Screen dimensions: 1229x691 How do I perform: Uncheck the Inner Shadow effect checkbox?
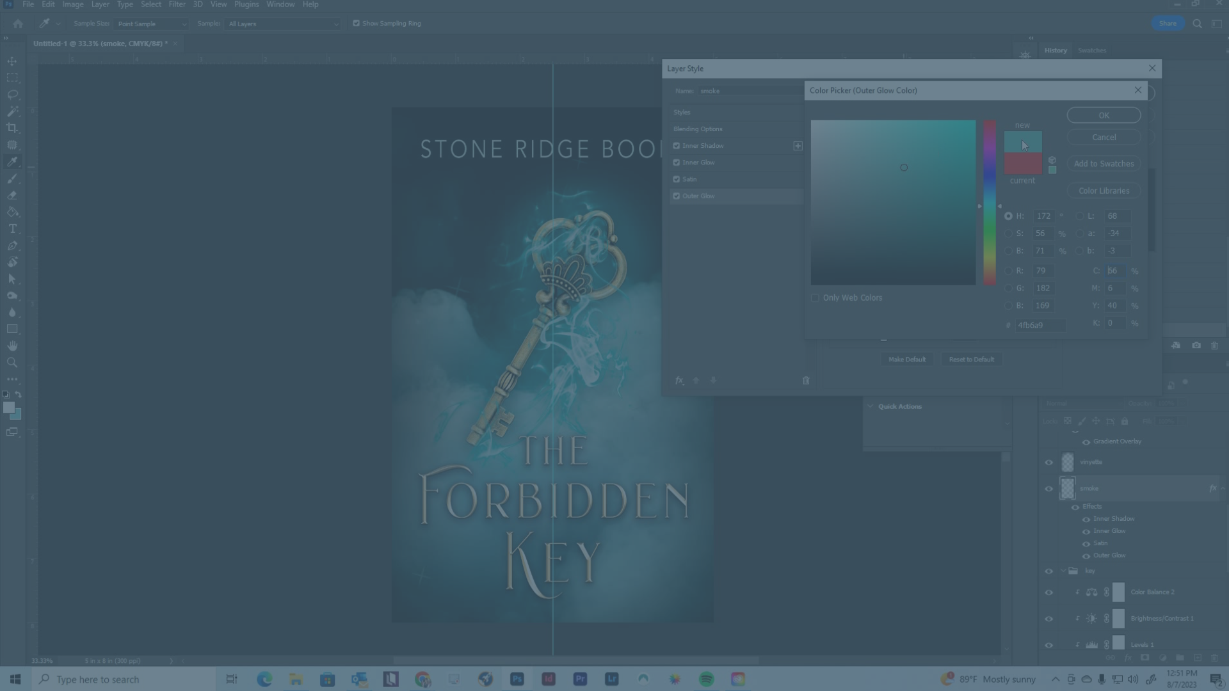pyautogui.click(x=677, y=146)
